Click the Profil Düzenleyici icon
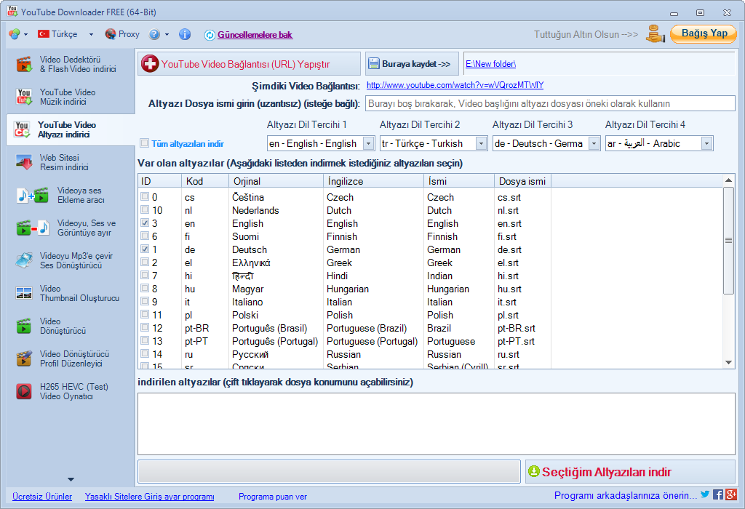Viewport: 745px width, 509px height. click(x=24, y=358)
